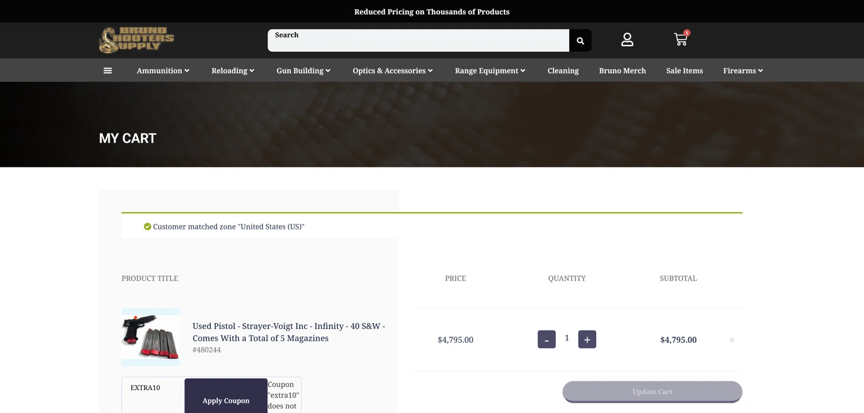Click the quantity value field
The image size is (864, 413).
567,338
